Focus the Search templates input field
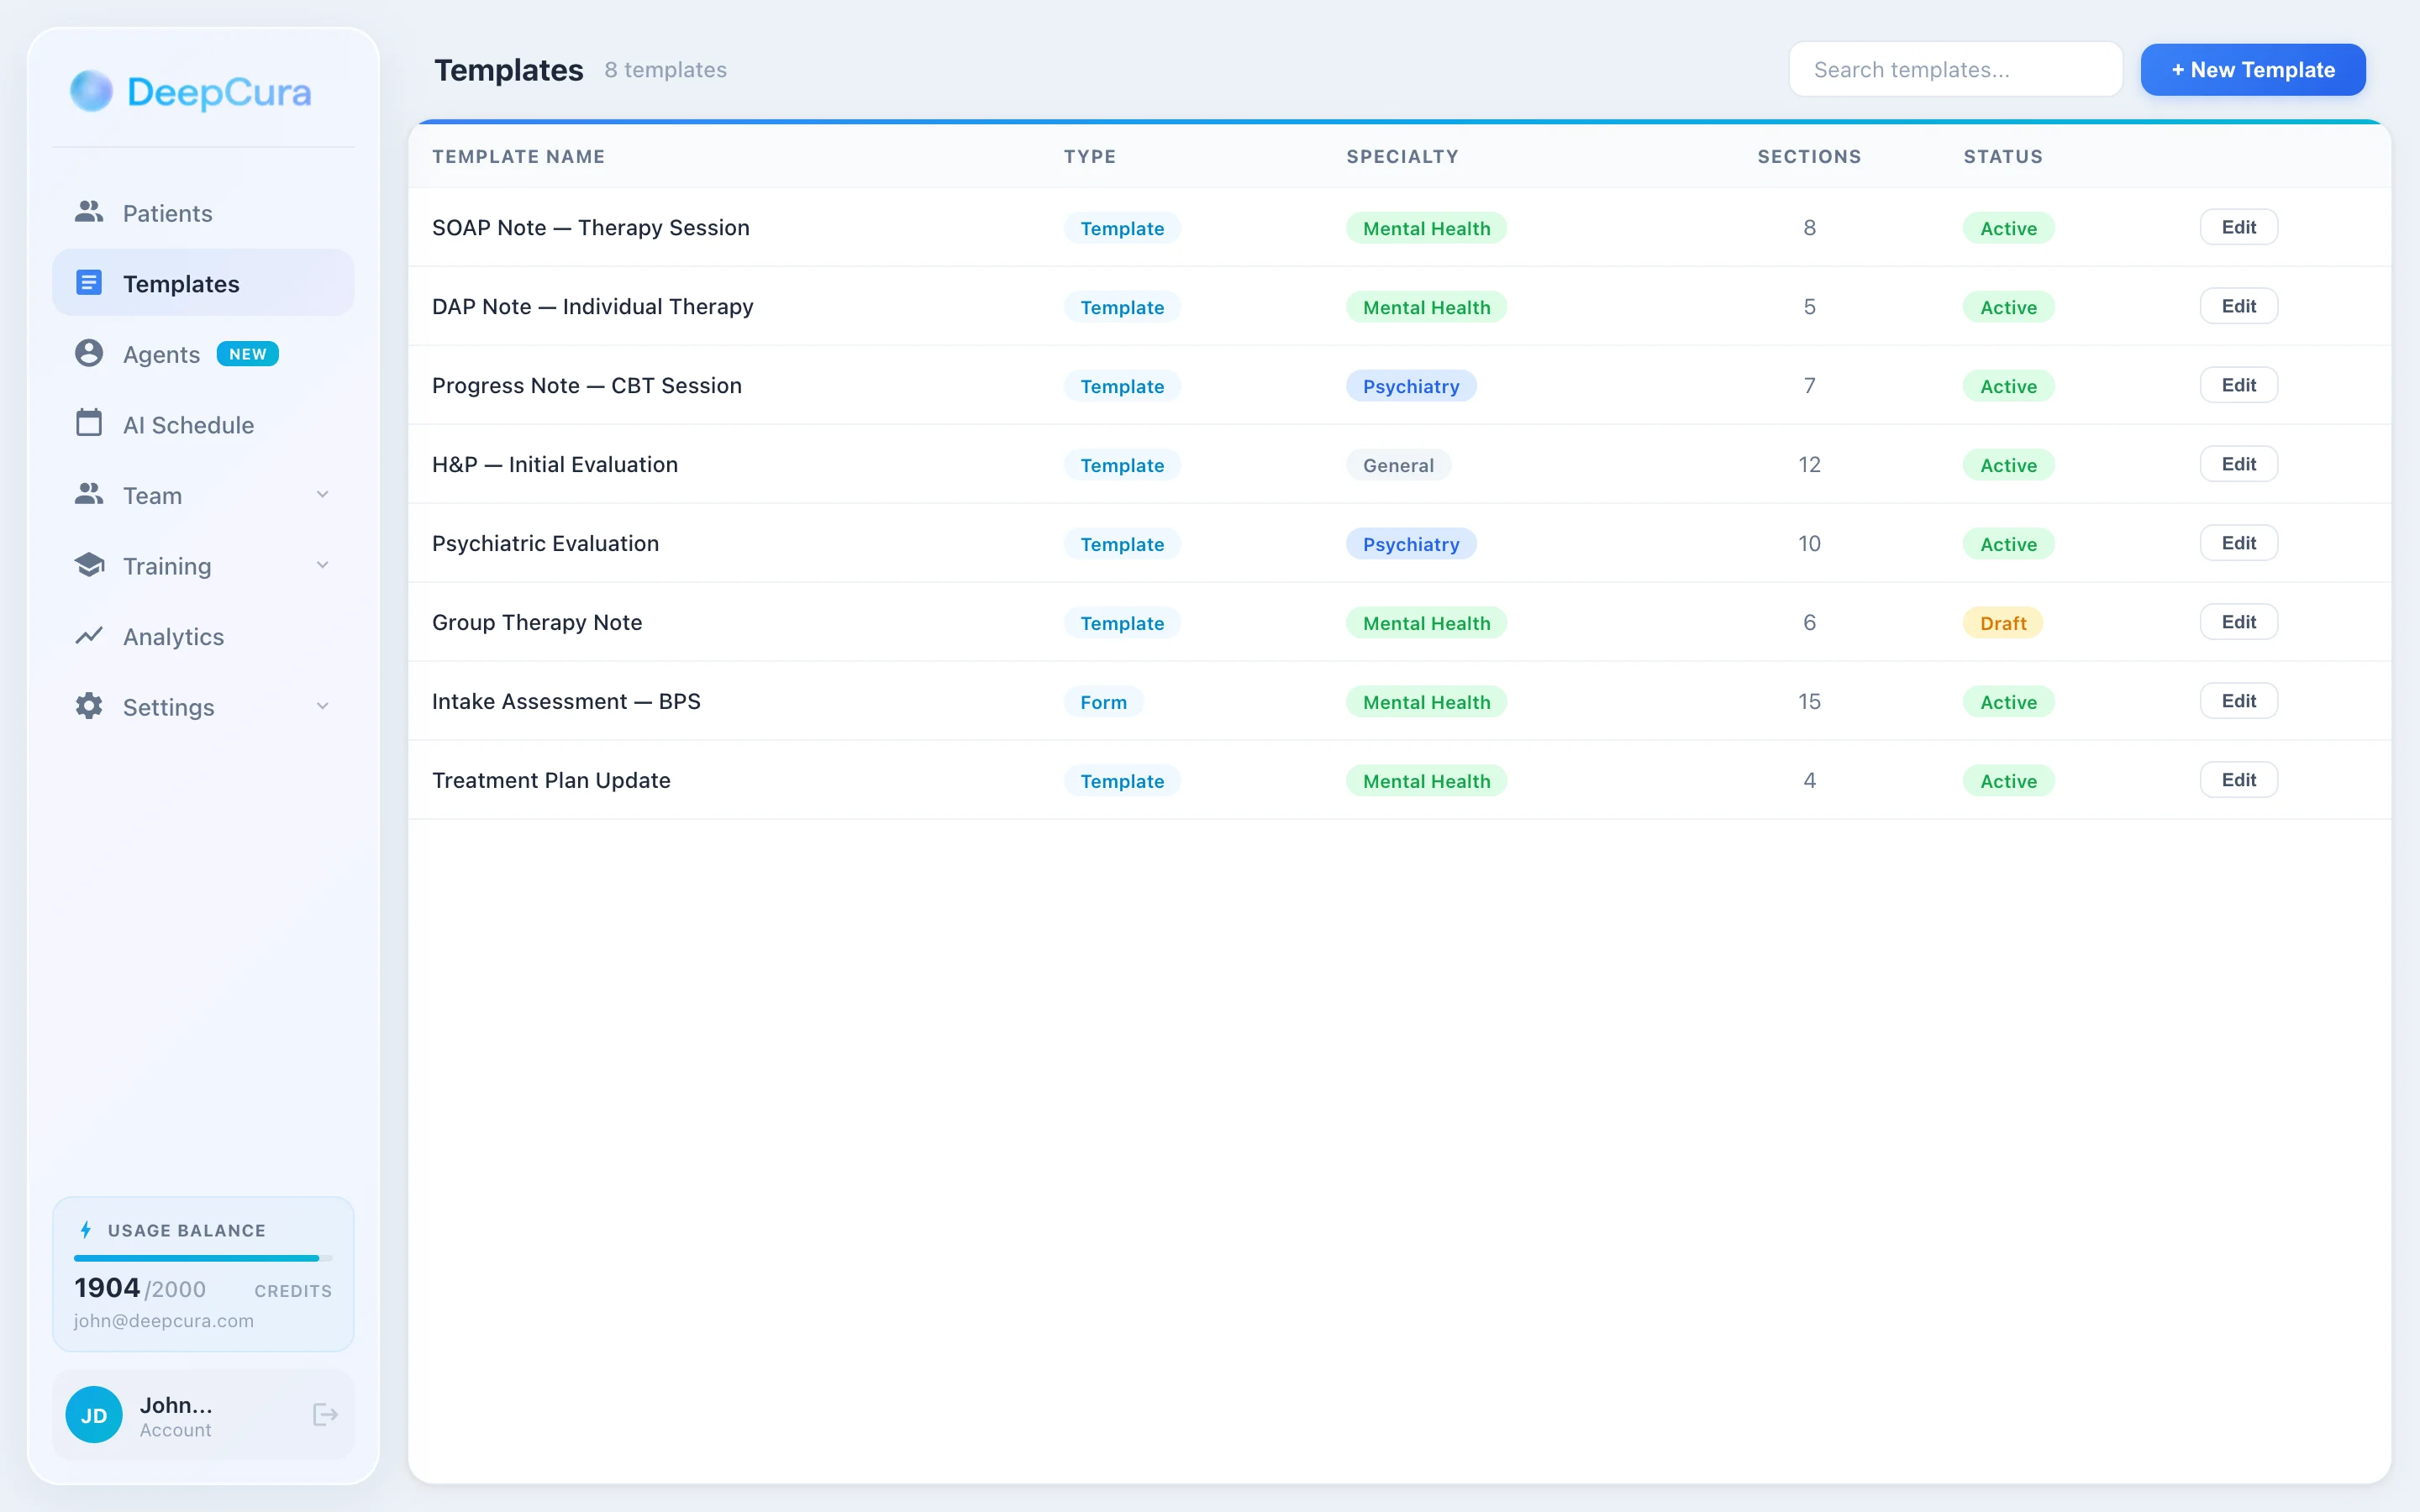This screenshot has height=1512, width=2420. tap(1954, 70)
